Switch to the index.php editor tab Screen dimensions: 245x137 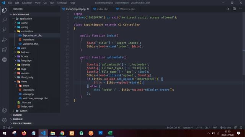tap(102, 9)
